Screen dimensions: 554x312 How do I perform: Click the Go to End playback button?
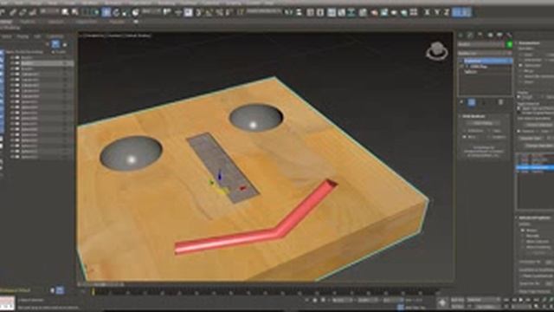(536, 300)
